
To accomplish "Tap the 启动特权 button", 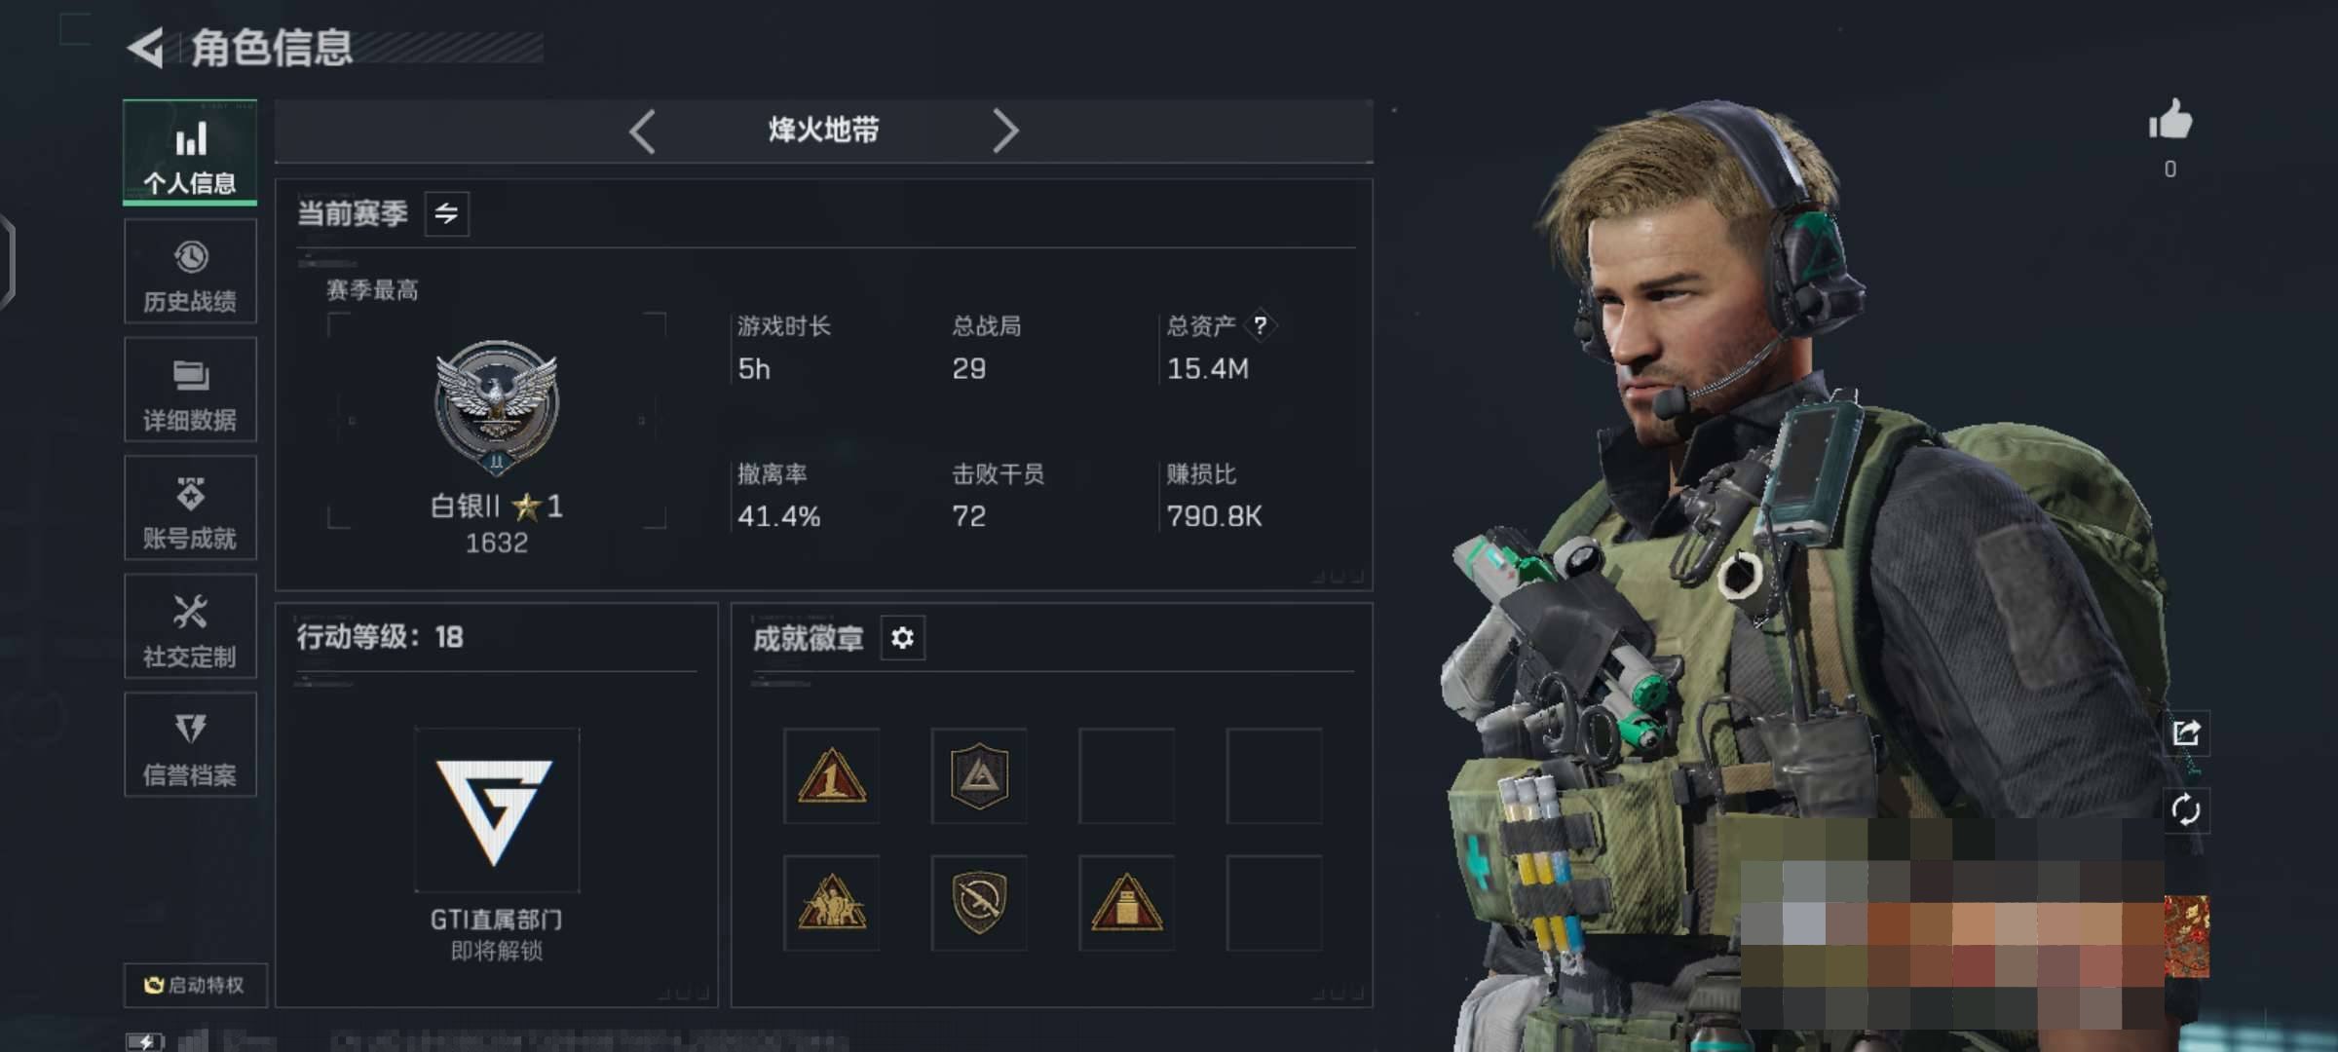I will coord(195,985).
